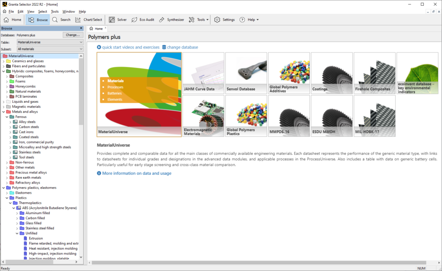Select Precious metal alloys folder

(31, 173)
